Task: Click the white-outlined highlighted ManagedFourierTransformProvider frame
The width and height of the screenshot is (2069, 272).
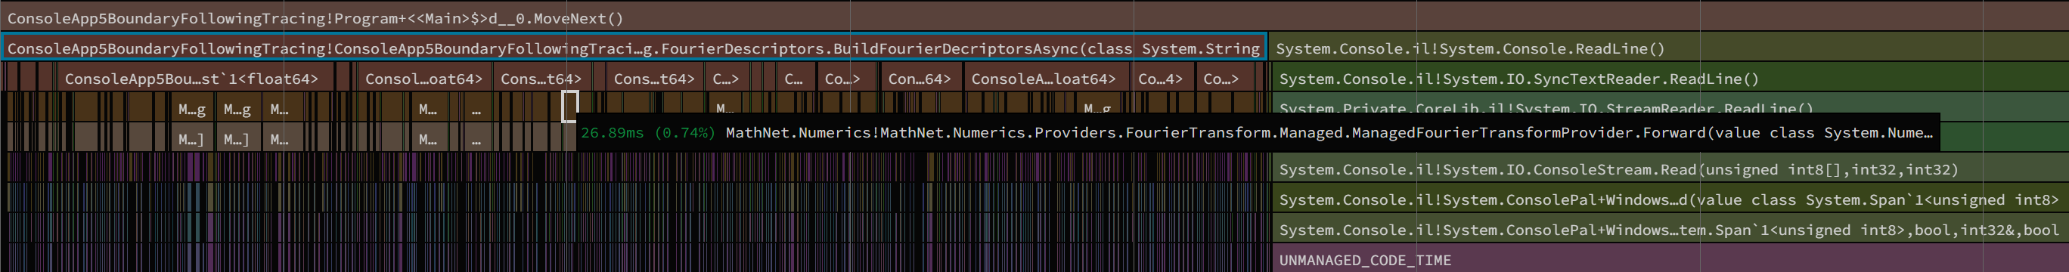Action: point(569,107)
